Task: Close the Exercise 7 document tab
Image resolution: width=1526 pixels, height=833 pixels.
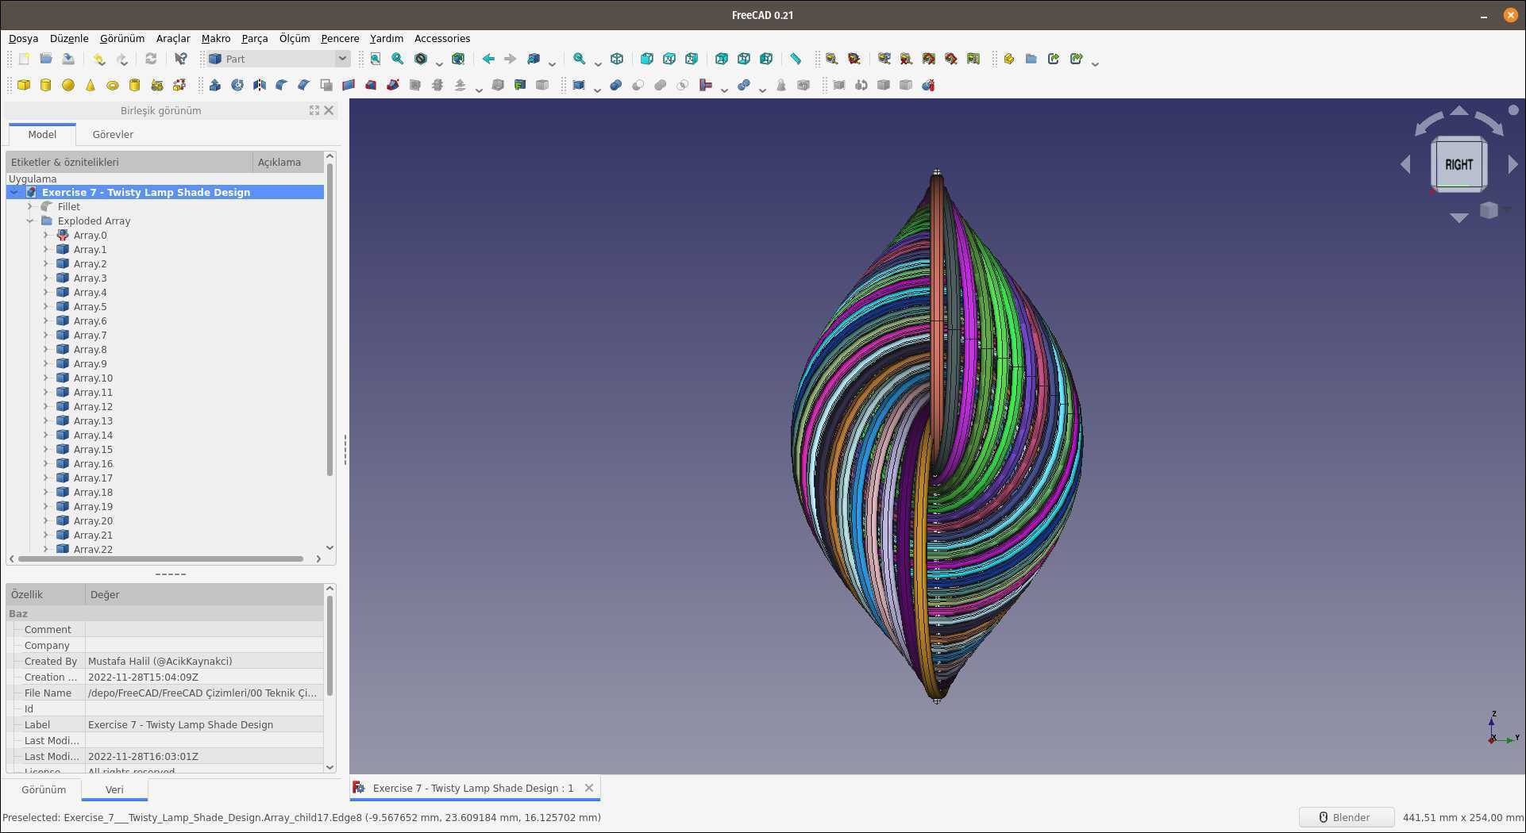Action: click(589, 788)
